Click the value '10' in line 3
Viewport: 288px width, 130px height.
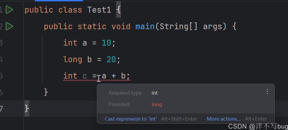106,43
